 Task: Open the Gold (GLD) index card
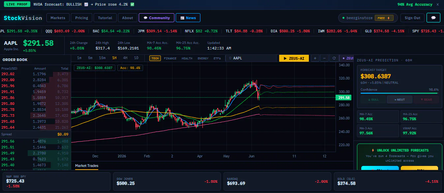388,181
